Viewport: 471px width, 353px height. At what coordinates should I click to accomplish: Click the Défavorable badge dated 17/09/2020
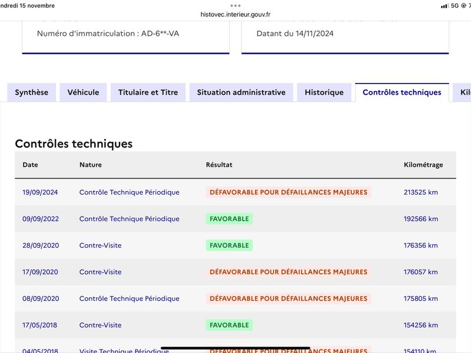click(x=288, y=272)
